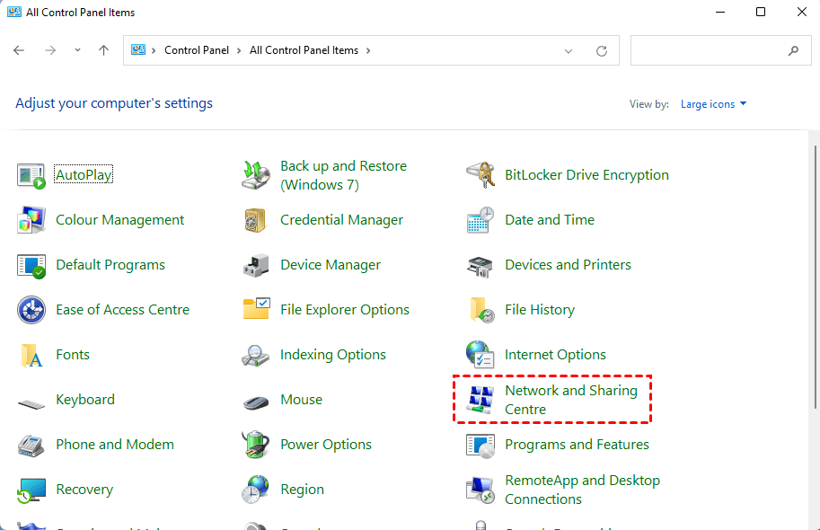Viewport: 820px width, 530px height.
Task: Click the Control Panel breadcrumb
Action: coord(197,50)
